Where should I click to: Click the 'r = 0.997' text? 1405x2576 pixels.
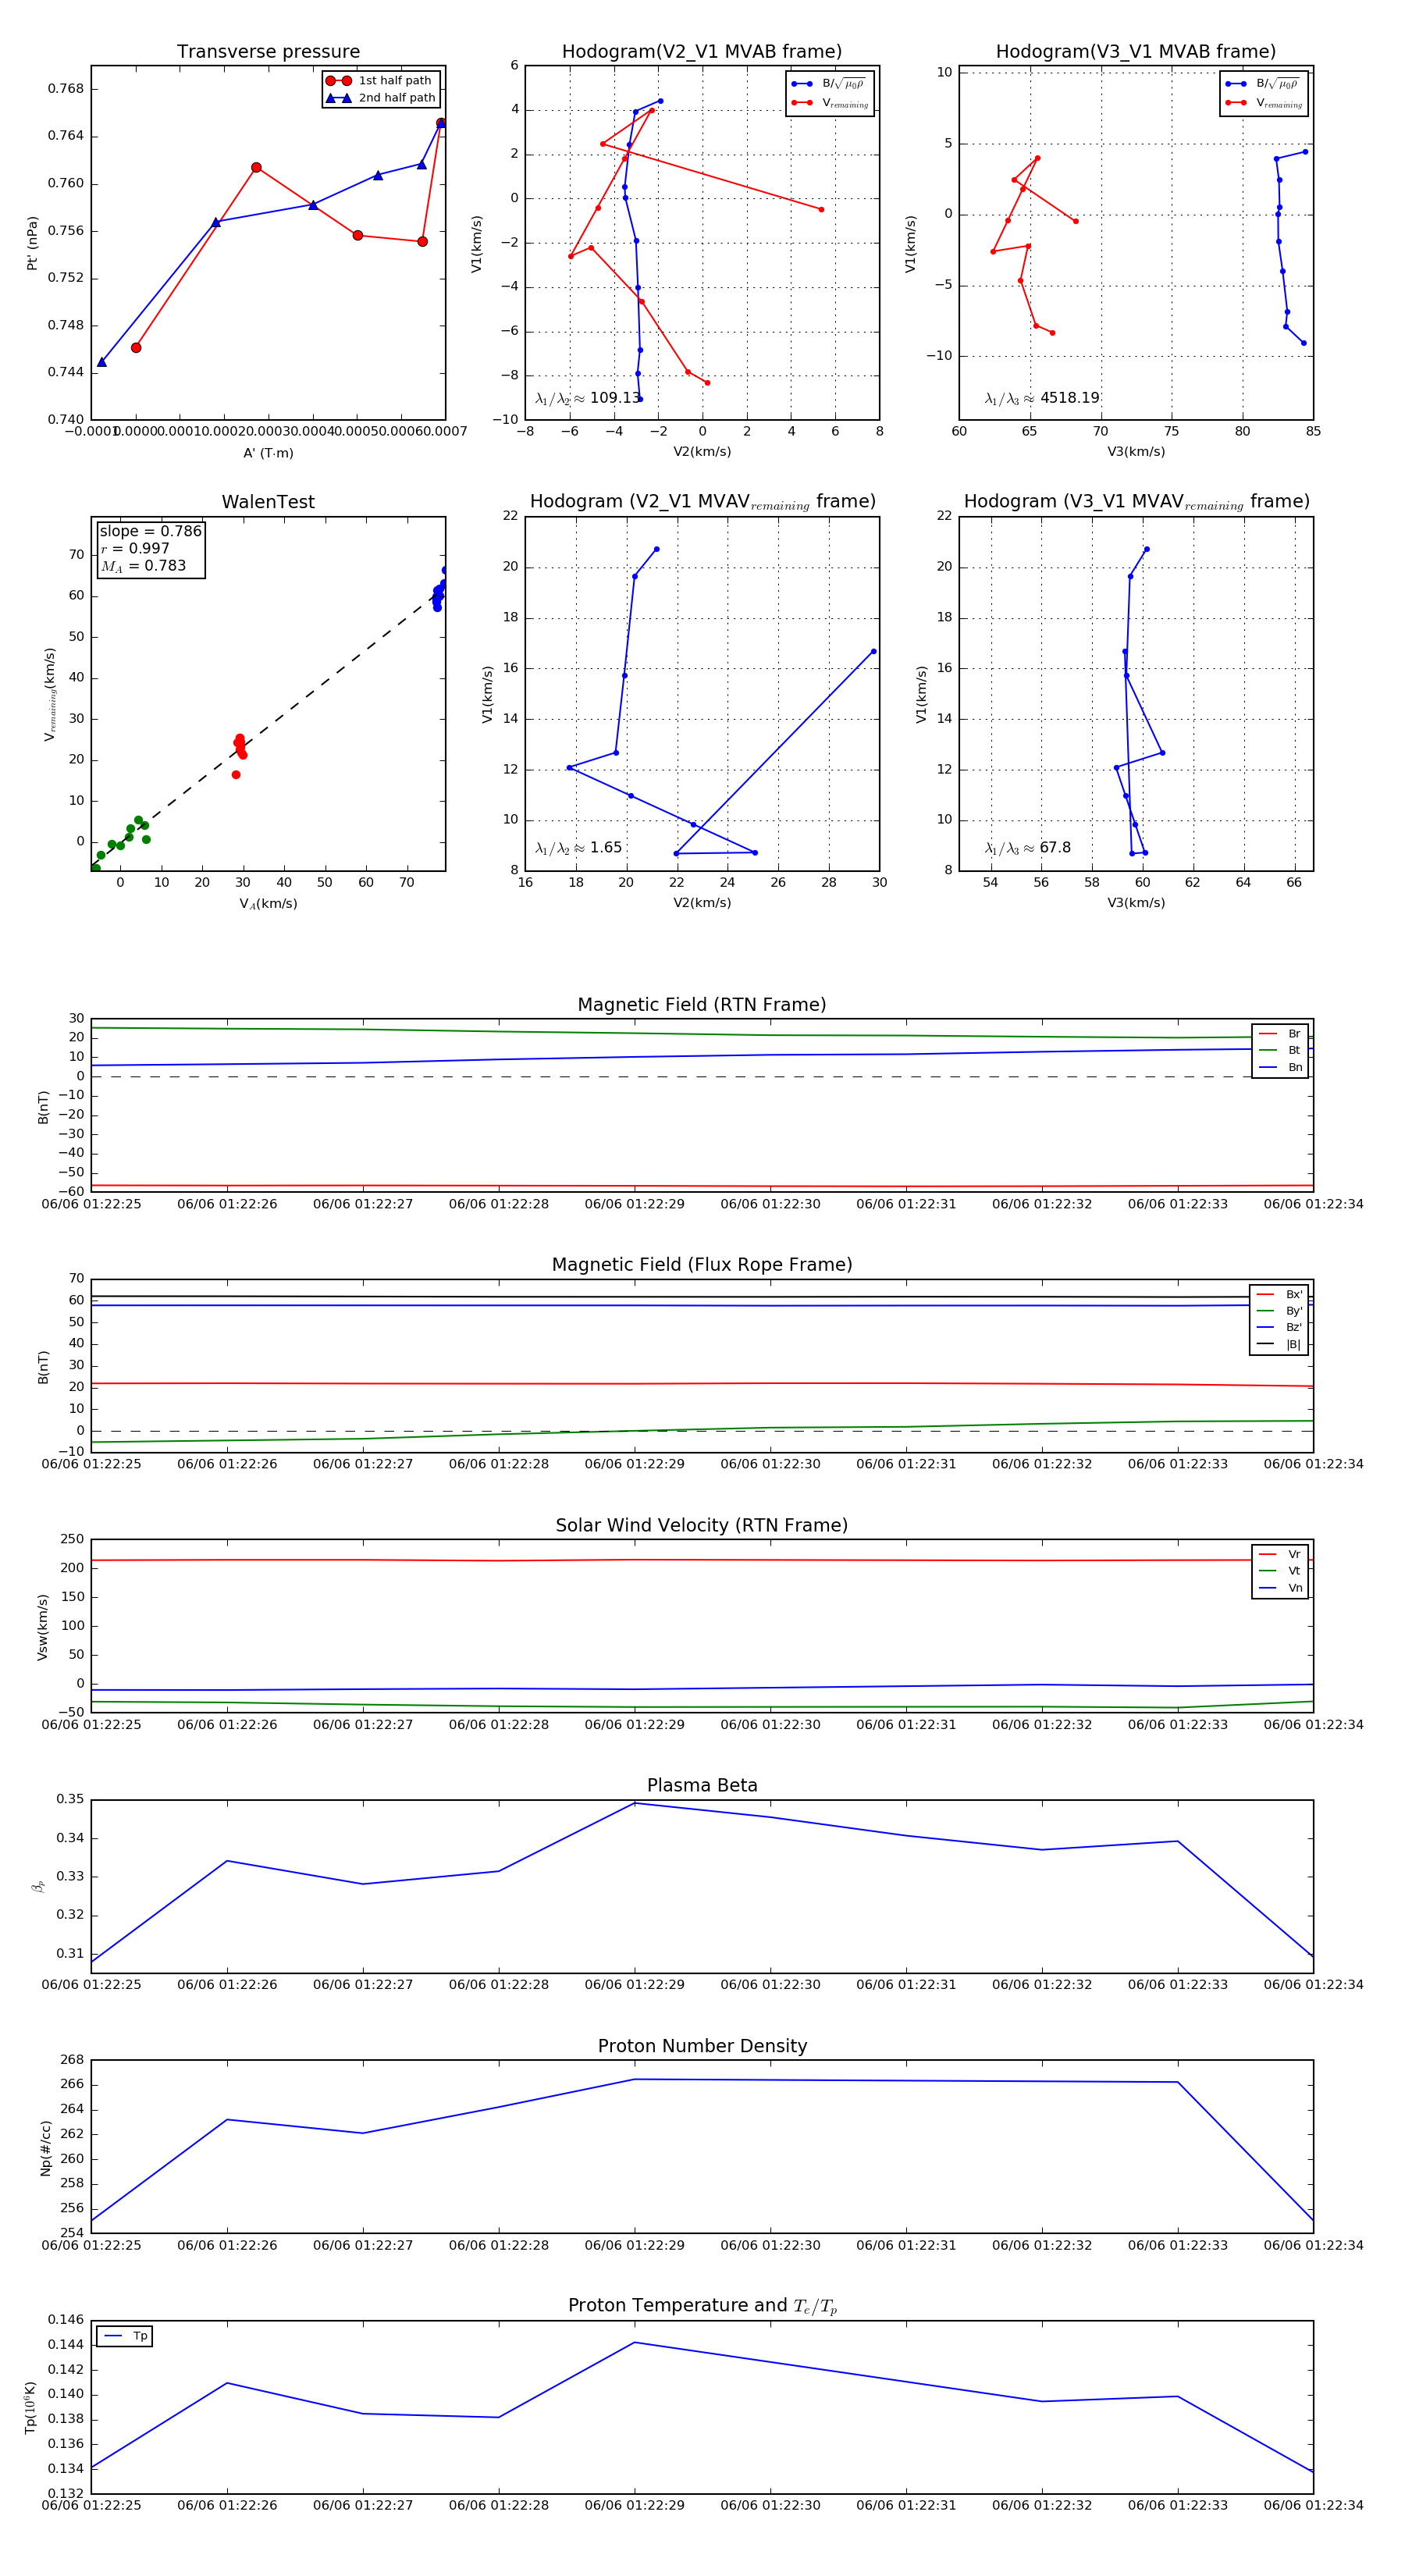(x=135, y=548)
